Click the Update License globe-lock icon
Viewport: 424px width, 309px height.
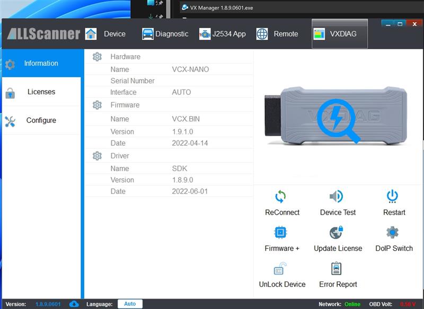(x=337, y=232)
